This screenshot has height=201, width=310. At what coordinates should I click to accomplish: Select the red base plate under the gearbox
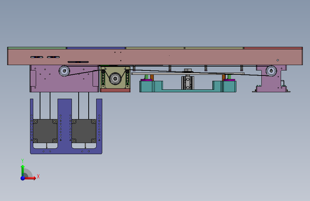tap(115, 90)
